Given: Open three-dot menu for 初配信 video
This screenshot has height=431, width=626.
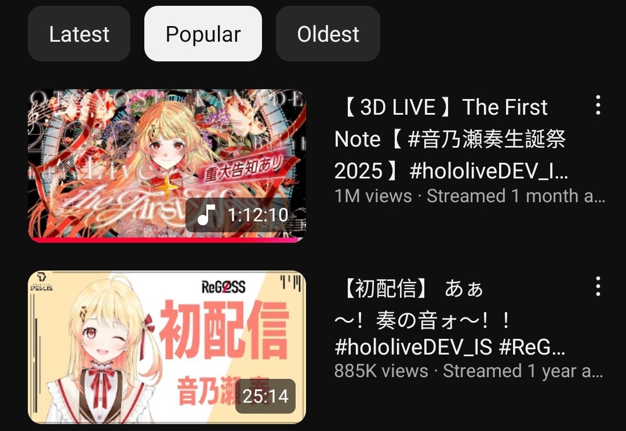Looking at the screenshot, I should coord(598,287).
